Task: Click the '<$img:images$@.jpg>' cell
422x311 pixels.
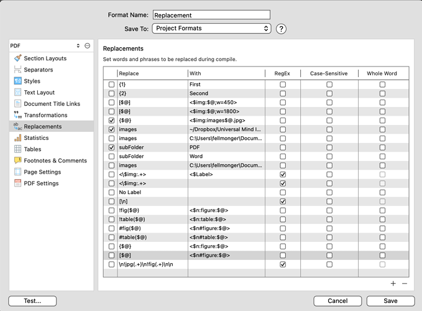Action: click(226, 121)
